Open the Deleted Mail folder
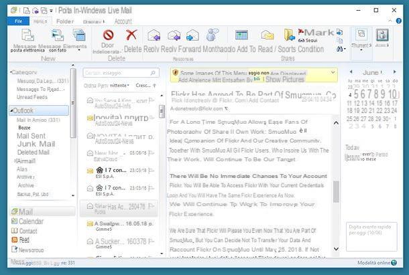This screenshot has height=275, width=409. [x=33, y=153]
